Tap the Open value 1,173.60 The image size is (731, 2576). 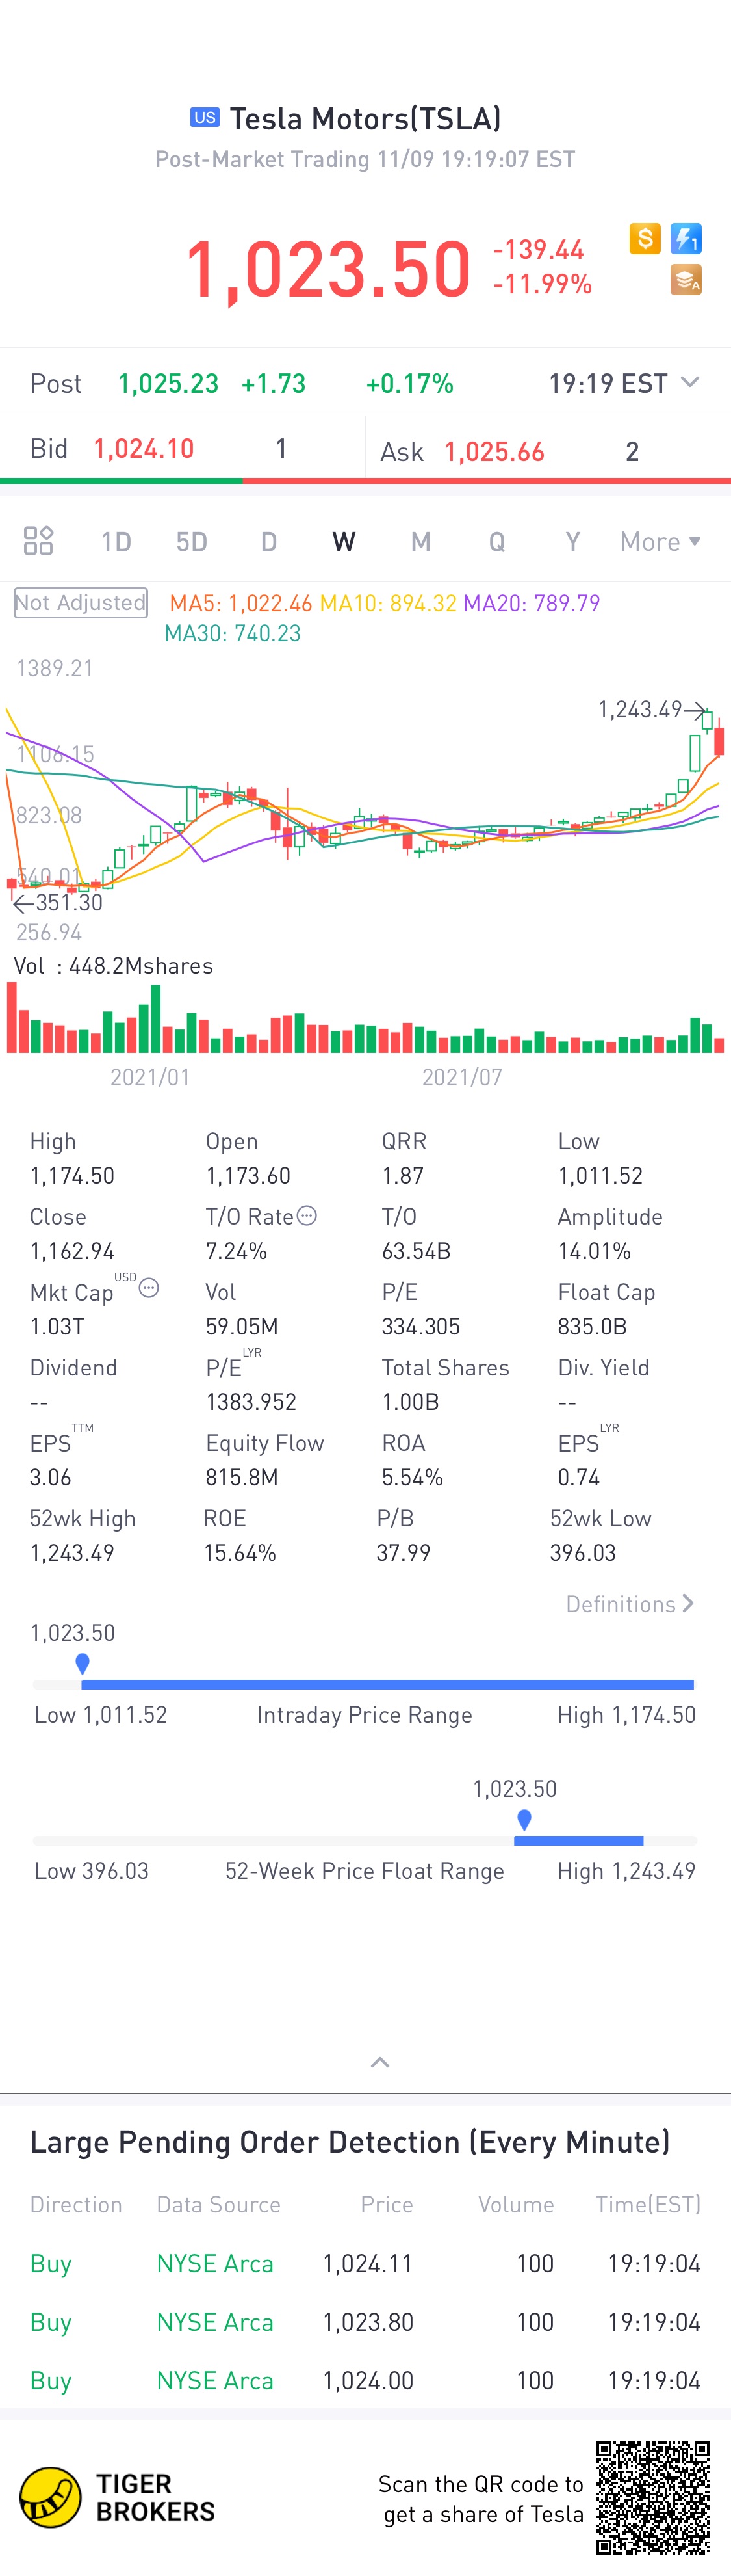[x=248, y=1175]
